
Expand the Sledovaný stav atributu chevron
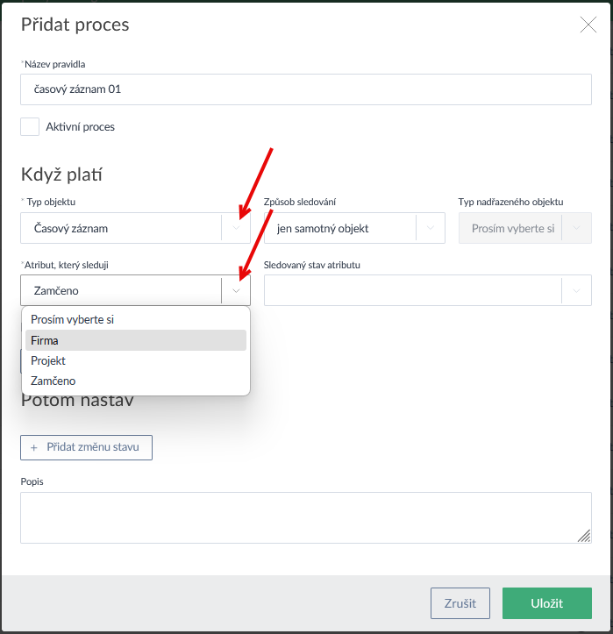click(x=576, y=290)
